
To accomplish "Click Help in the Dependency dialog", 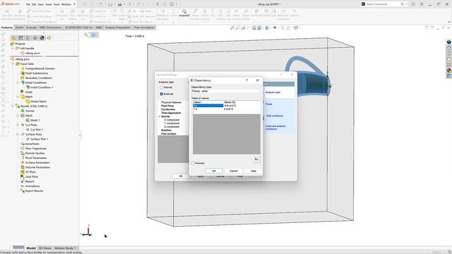I will (x=253, y=171).
